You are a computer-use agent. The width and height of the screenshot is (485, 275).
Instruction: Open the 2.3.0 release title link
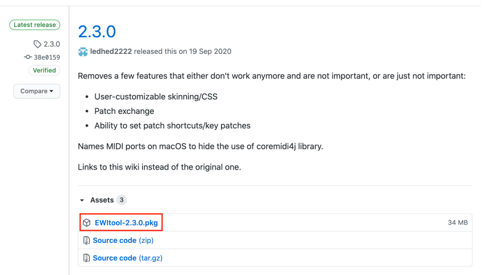pyautogui.click(x=96, y=32)
